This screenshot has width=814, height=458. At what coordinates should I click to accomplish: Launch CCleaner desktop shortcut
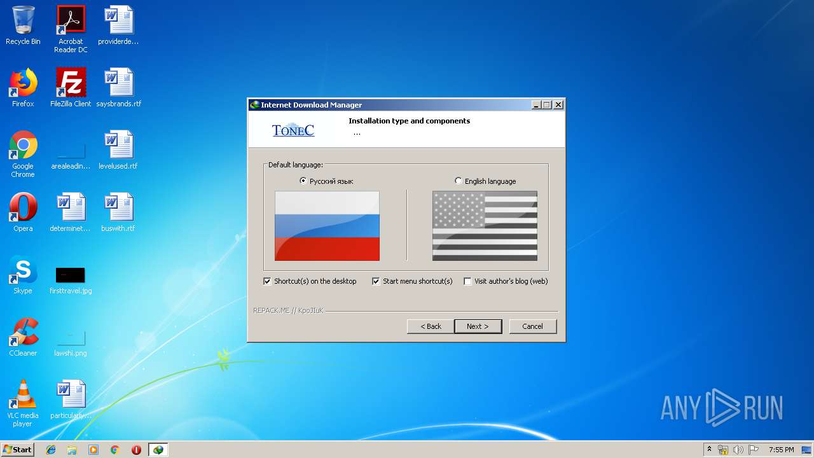[23, 337]
